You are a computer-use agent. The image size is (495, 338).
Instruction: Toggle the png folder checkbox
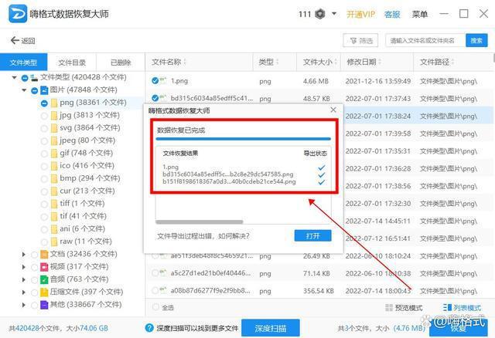pyautogui.click(x=44, y=103)
